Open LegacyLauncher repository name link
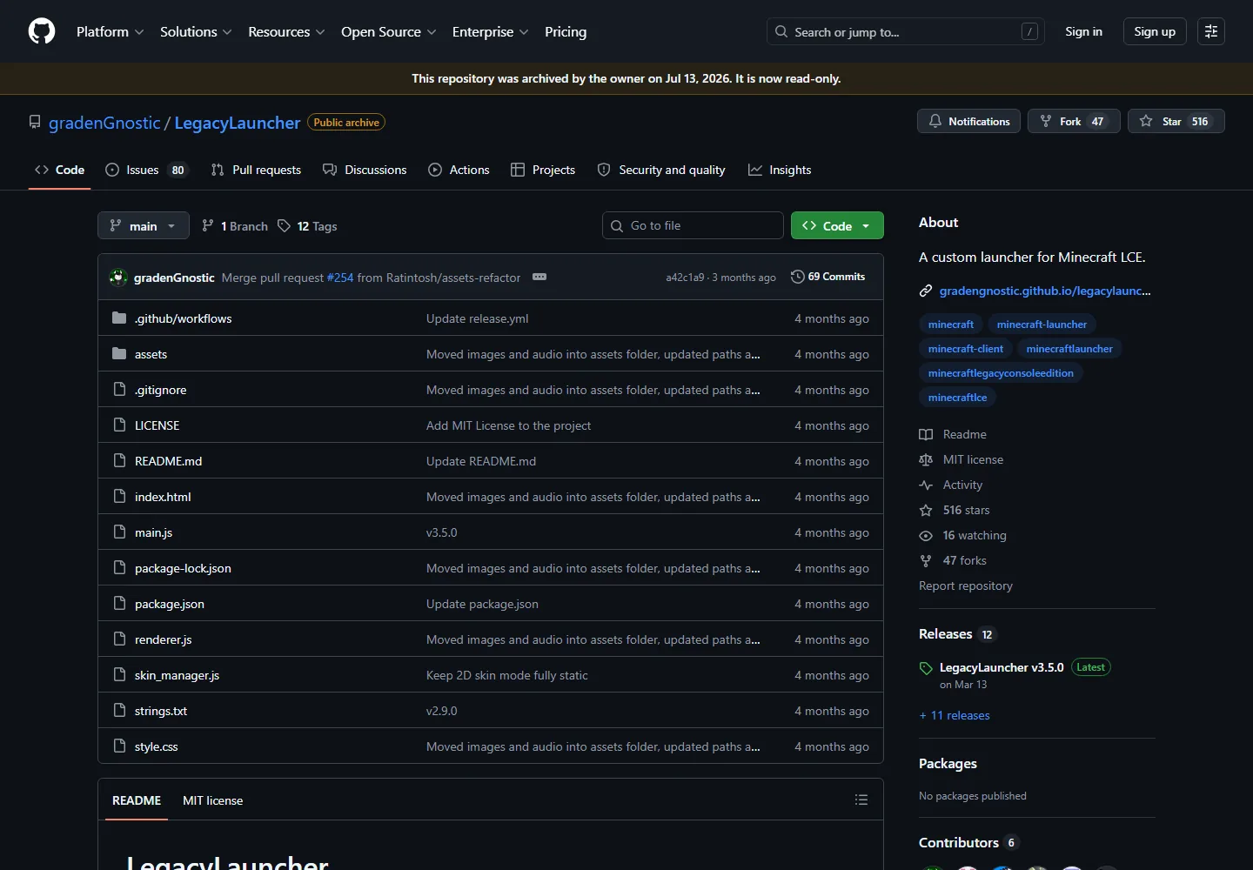1253x870 pixels. pos(238,123)
